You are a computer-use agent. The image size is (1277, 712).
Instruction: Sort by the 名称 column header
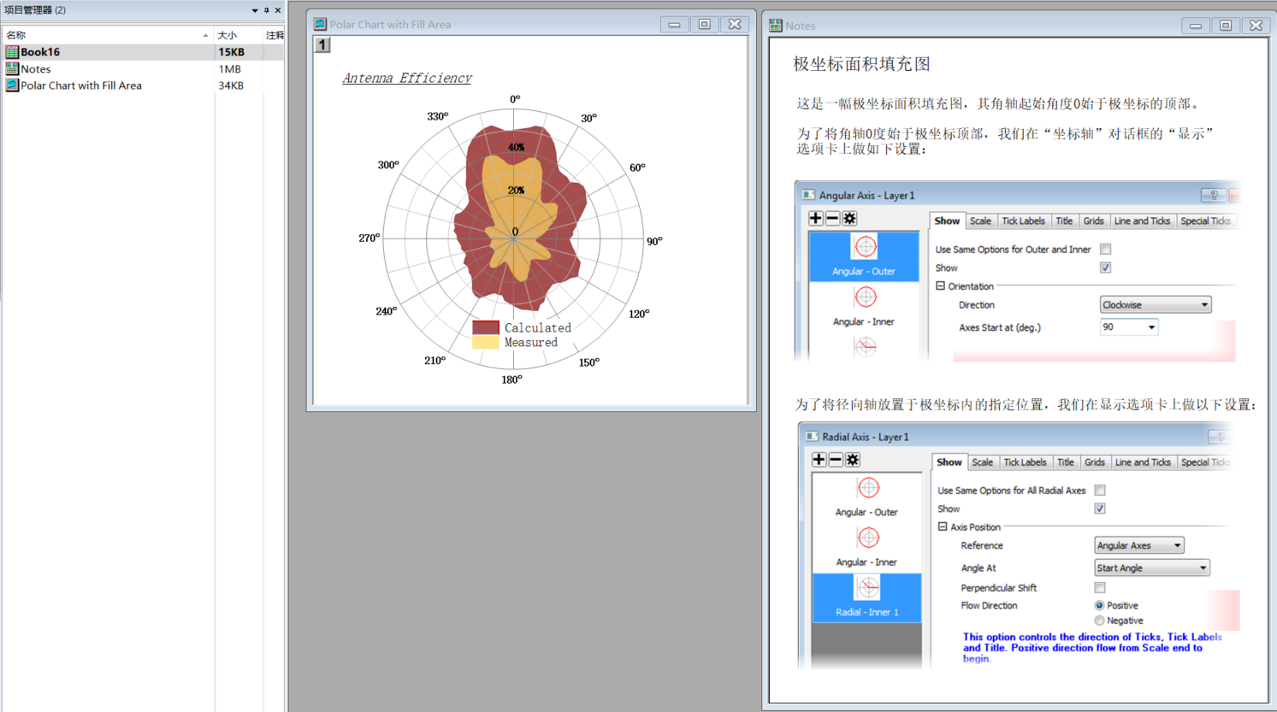[x=107, y=35]
